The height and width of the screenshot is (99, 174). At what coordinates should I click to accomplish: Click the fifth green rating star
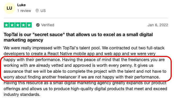(29, 25)
